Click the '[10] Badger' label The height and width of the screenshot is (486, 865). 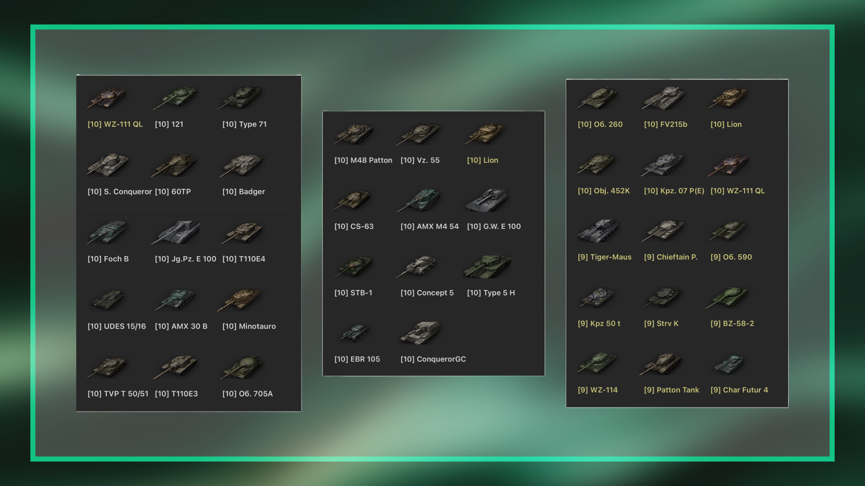pos(244,192)
